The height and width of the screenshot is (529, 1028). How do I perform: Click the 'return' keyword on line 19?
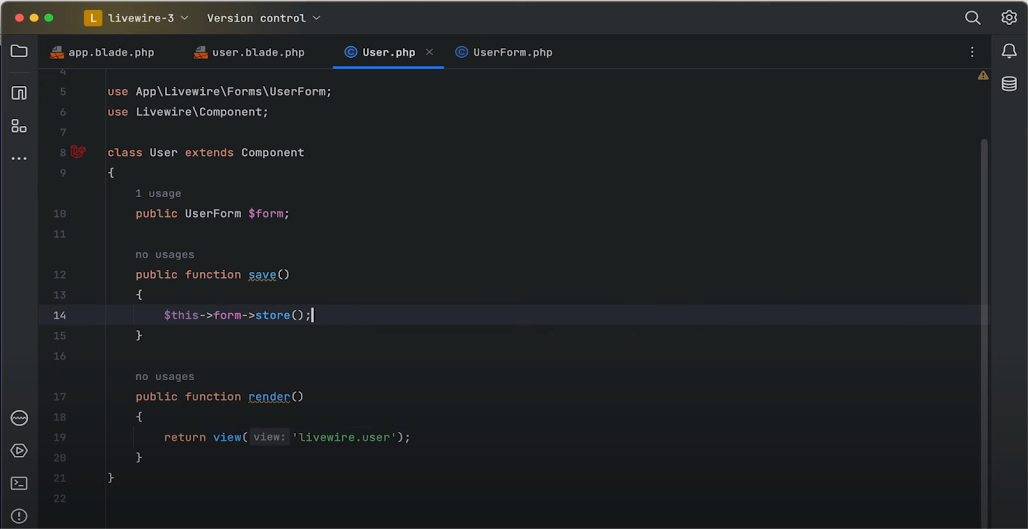[185, 437]
